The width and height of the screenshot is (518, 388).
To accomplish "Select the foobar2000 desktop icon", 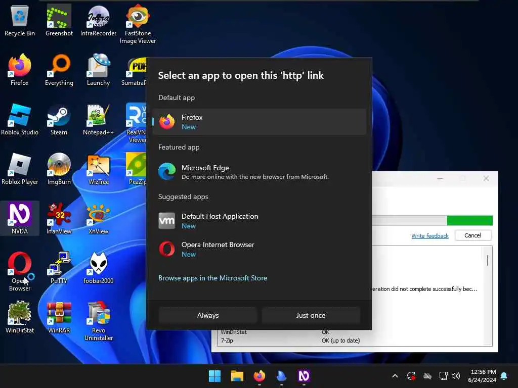I will tap(98, 268).
